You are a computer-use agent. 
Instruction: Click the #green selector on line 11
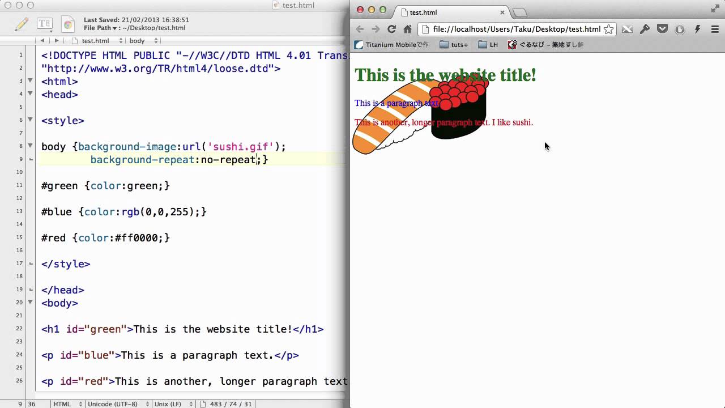(59, 186)
